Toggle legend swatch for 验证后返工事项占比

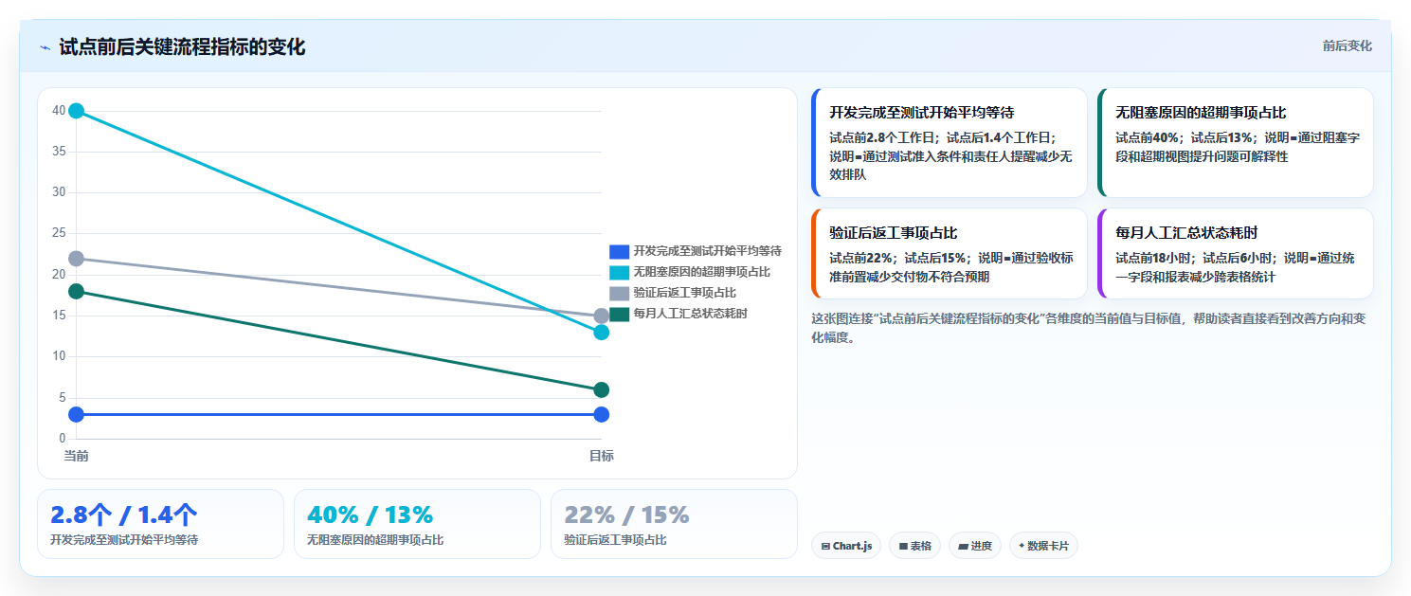coord(619,293)
